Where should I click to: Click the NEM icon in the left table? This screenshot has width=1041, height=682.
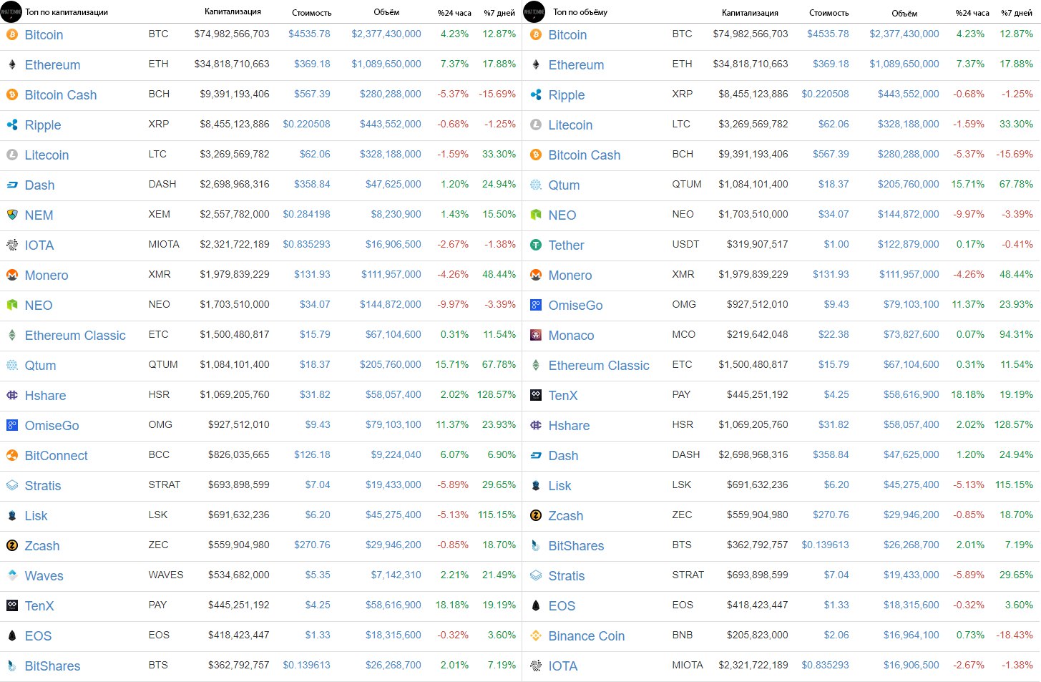(x=12, y=215)
